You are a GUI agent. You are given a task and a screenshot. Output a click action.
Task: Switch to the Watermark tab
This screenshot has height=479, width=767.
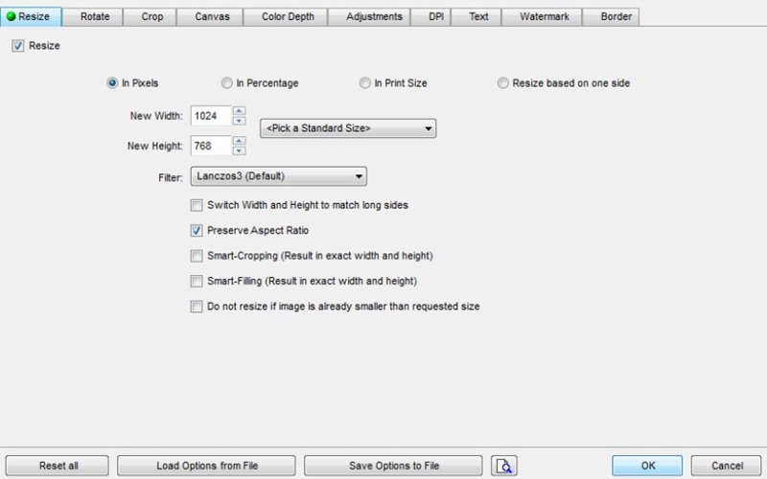pos(544,16)
